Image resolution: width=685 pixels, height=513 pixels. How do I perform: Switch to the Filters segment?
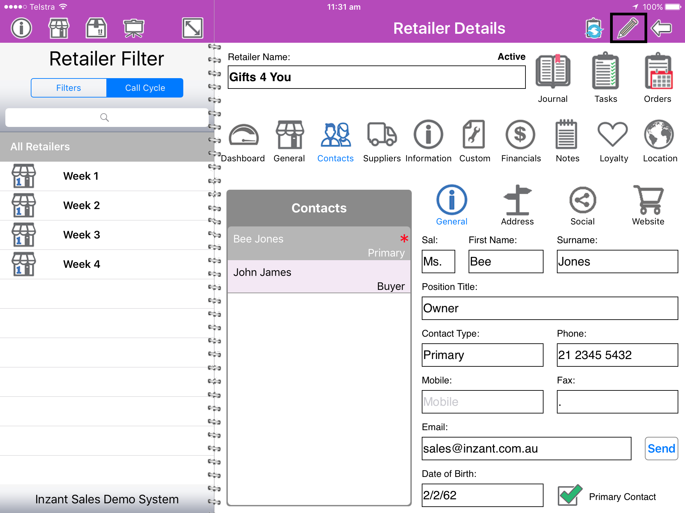point(69,88)
